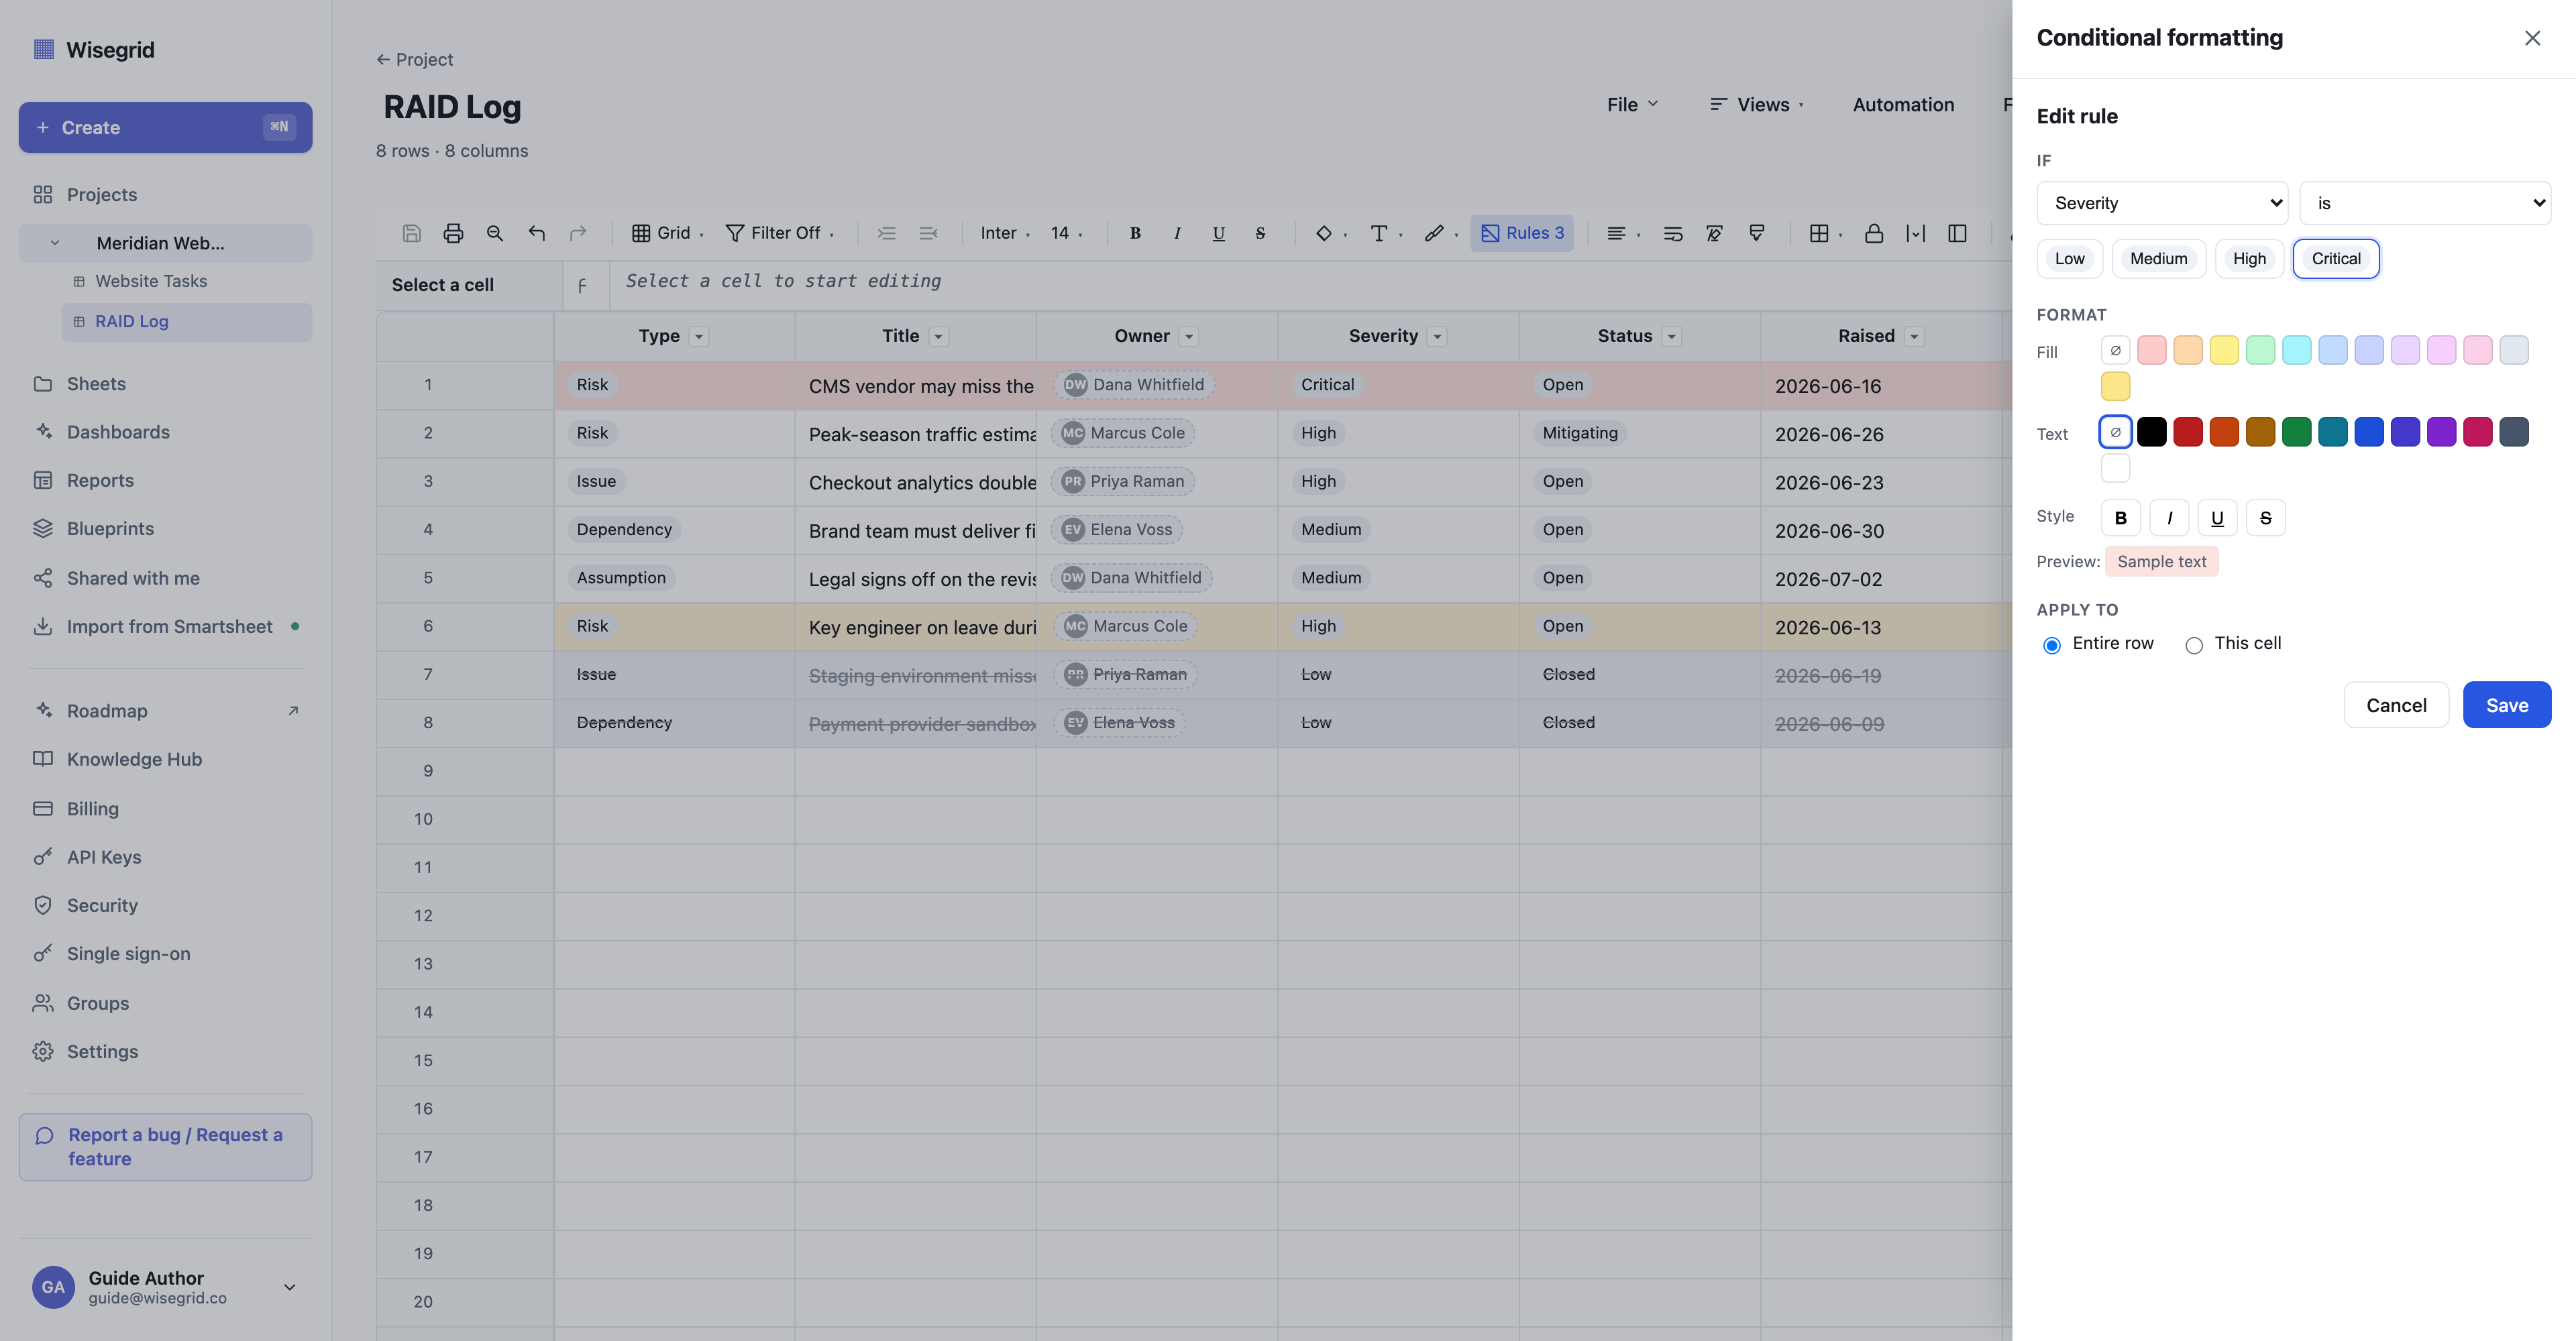The width and height of the screenshot is (2576, 1341).
Task: Toggle Italic in the rule Style row
Action: click(x=2168, y=518)
